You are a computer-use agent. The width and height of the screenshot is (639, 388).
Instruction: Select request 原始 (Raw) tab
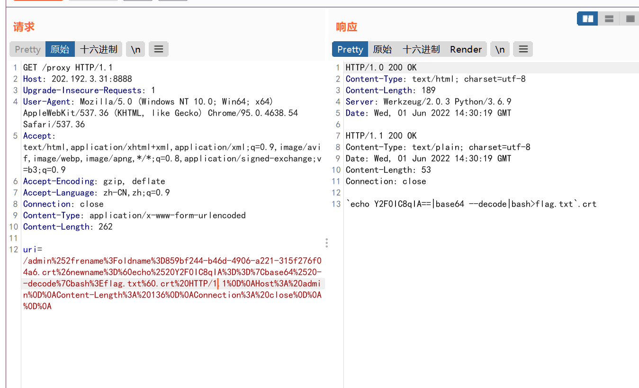(x=60, y=49)
